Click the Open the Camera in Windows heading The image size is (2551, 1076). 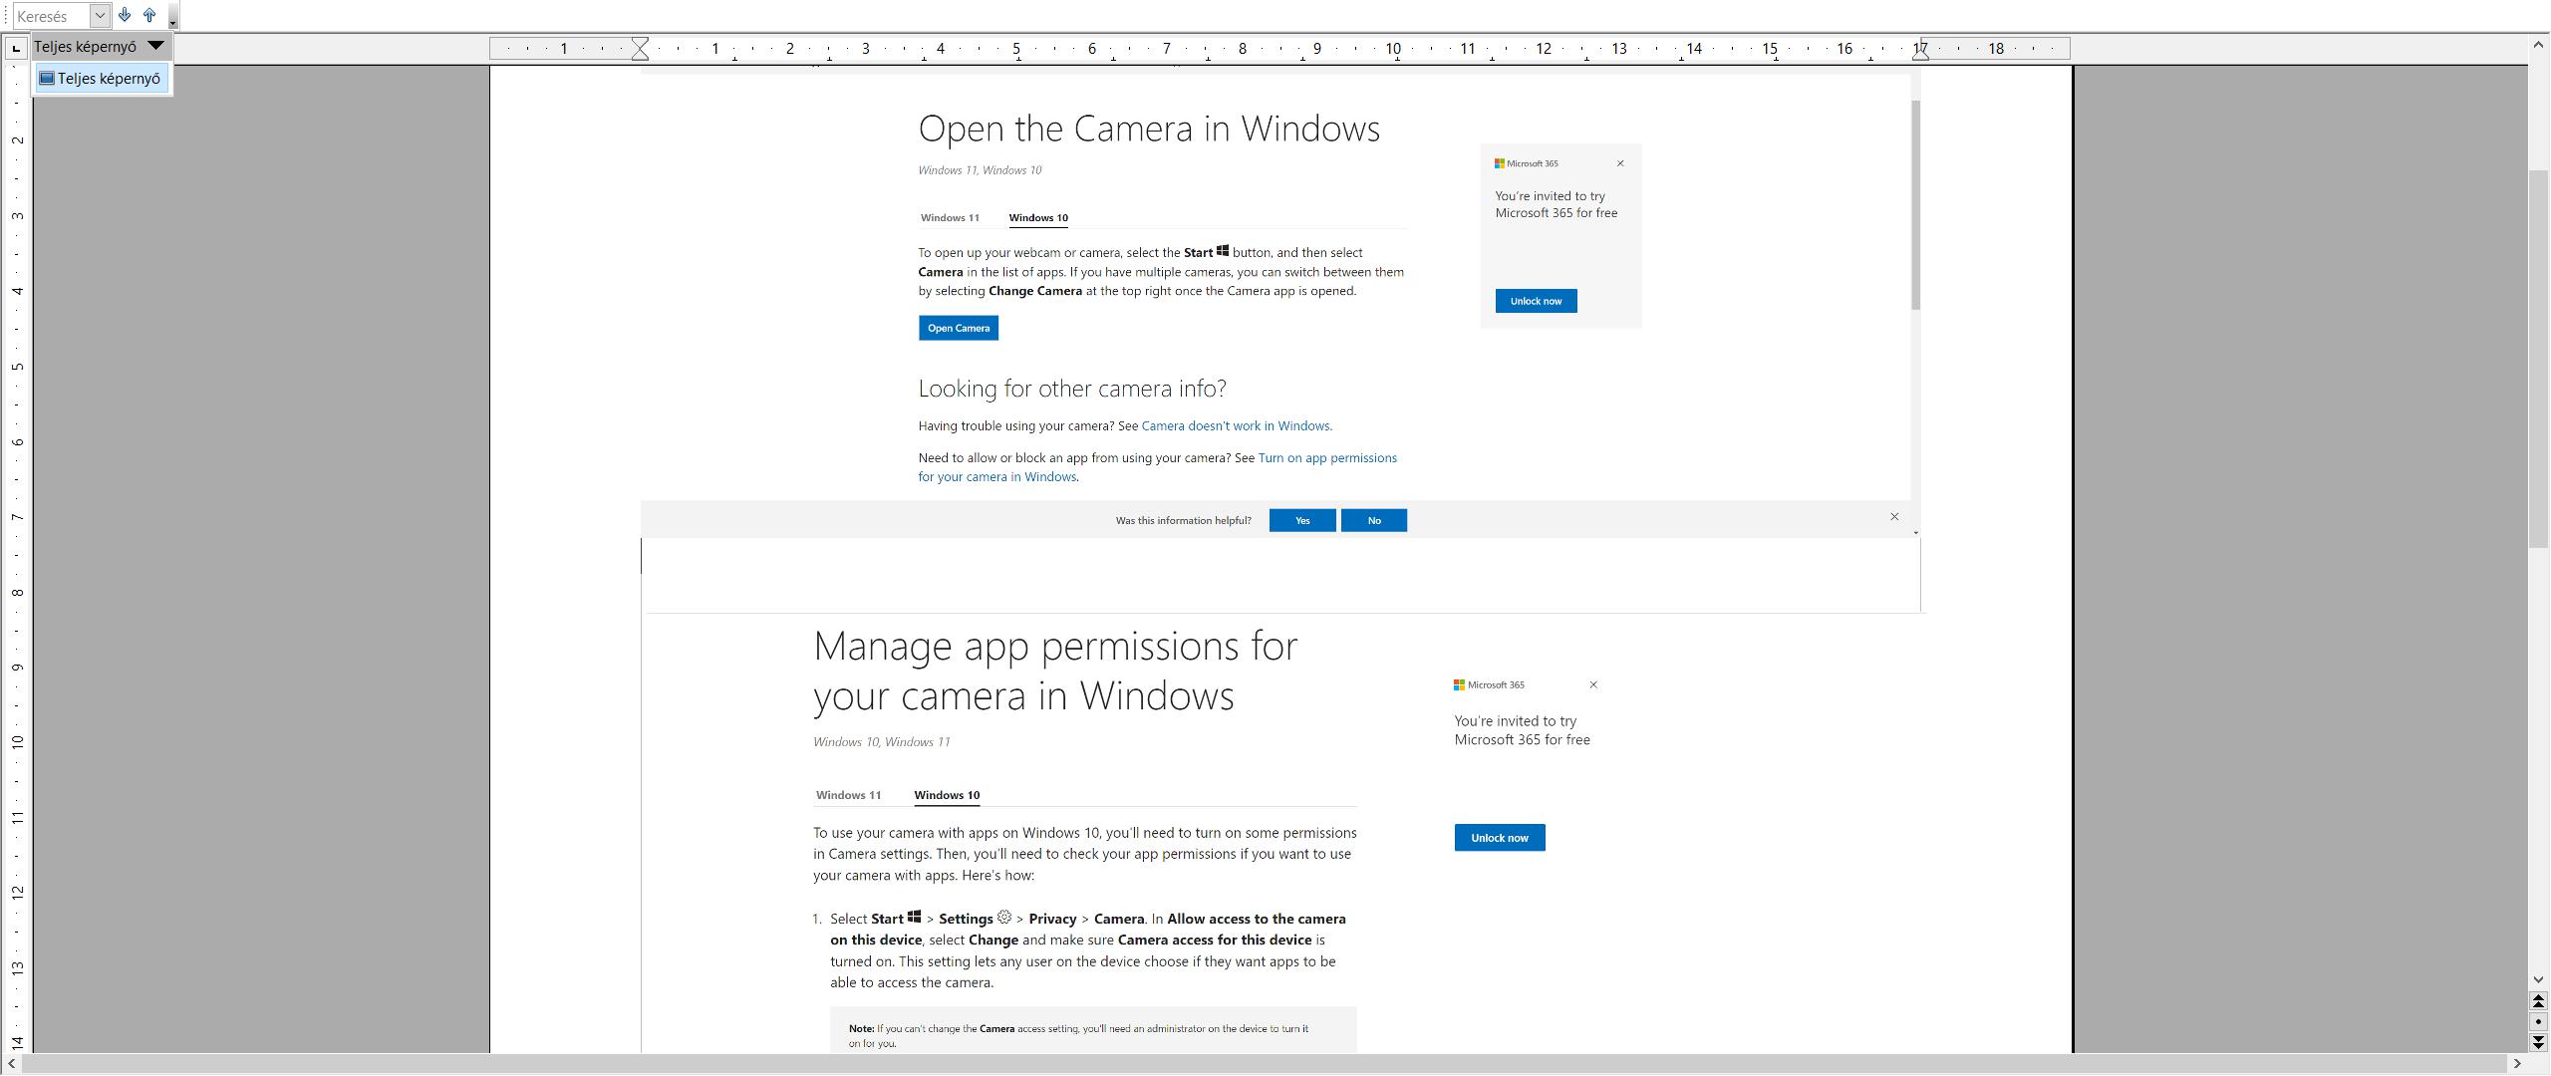pyautogui.click(x=1149, y=129)
